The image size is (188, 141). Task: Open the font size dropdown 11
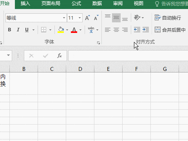point(80,18)
